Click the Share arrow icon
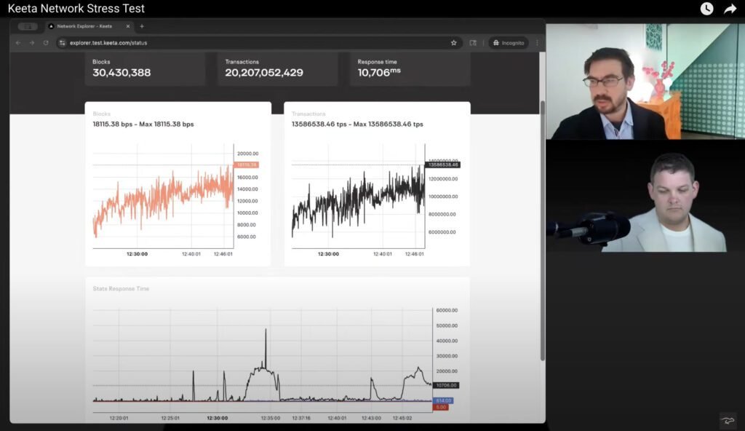This screenshot has height=431, width=745. tap(730, 9)
